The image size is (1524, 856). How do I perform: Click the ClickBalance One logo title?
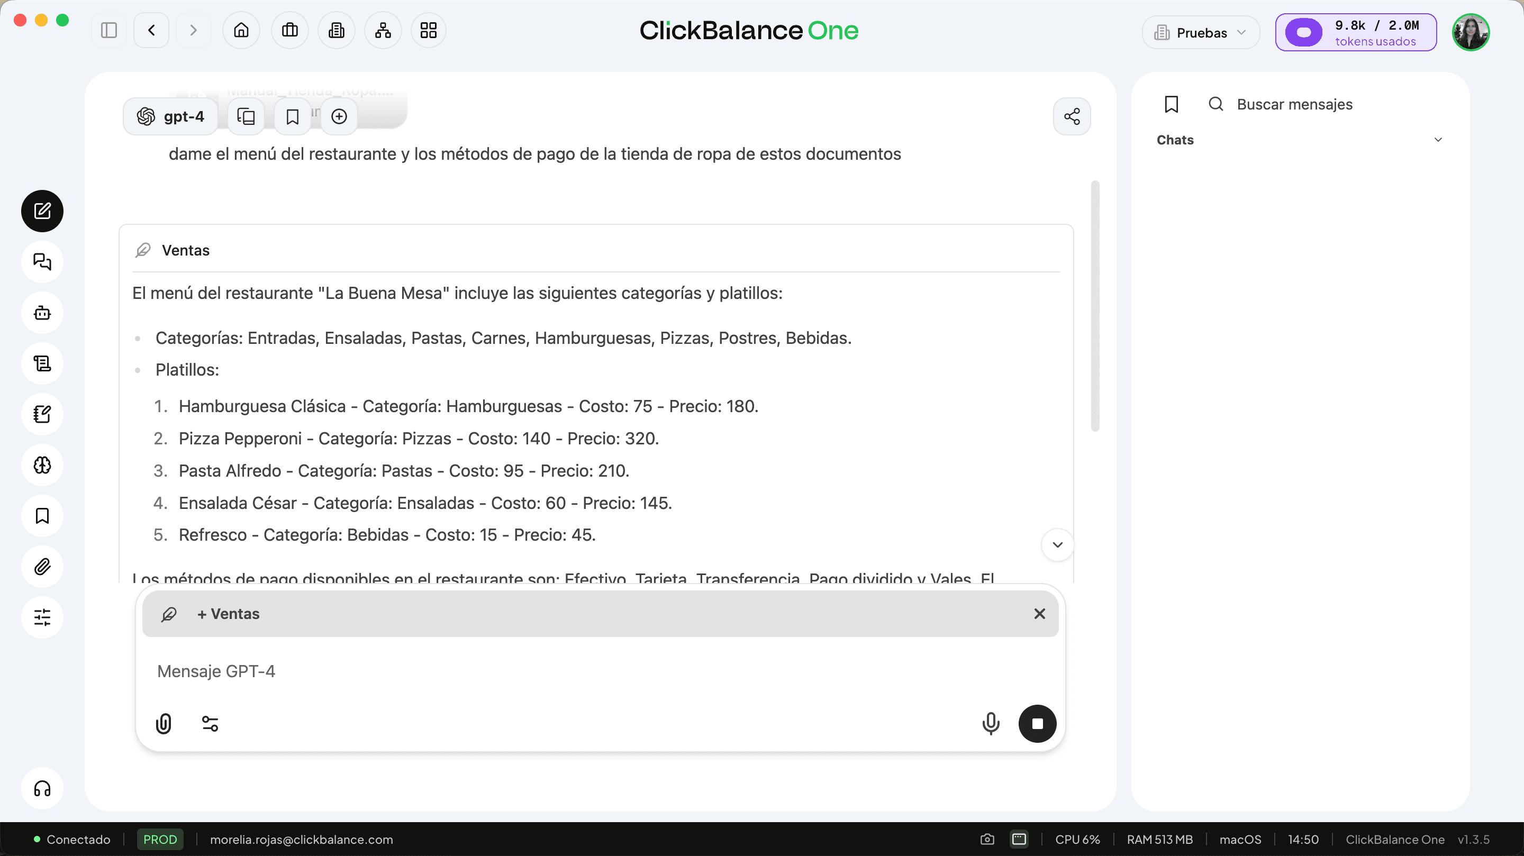click(x=748, y=30)
